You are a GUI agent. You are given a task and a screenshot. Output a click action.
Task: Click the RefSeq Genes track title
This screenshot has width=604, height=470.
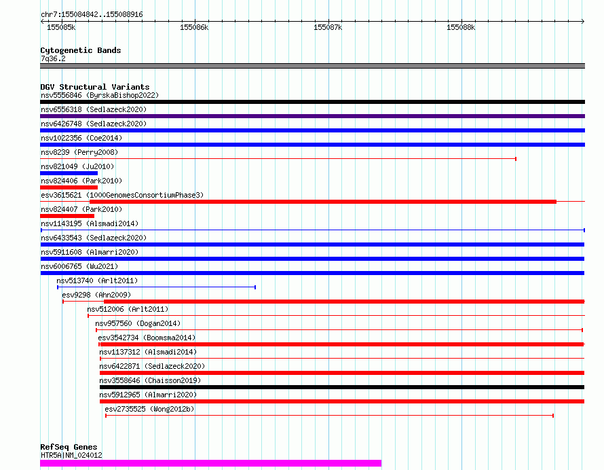pyautogui.click(x=69, y=448)
